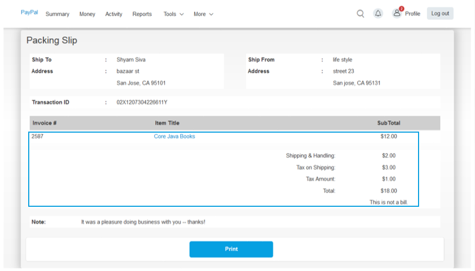Open the Money menu item
The image size is (475, 271).
(x=87, y=14)
